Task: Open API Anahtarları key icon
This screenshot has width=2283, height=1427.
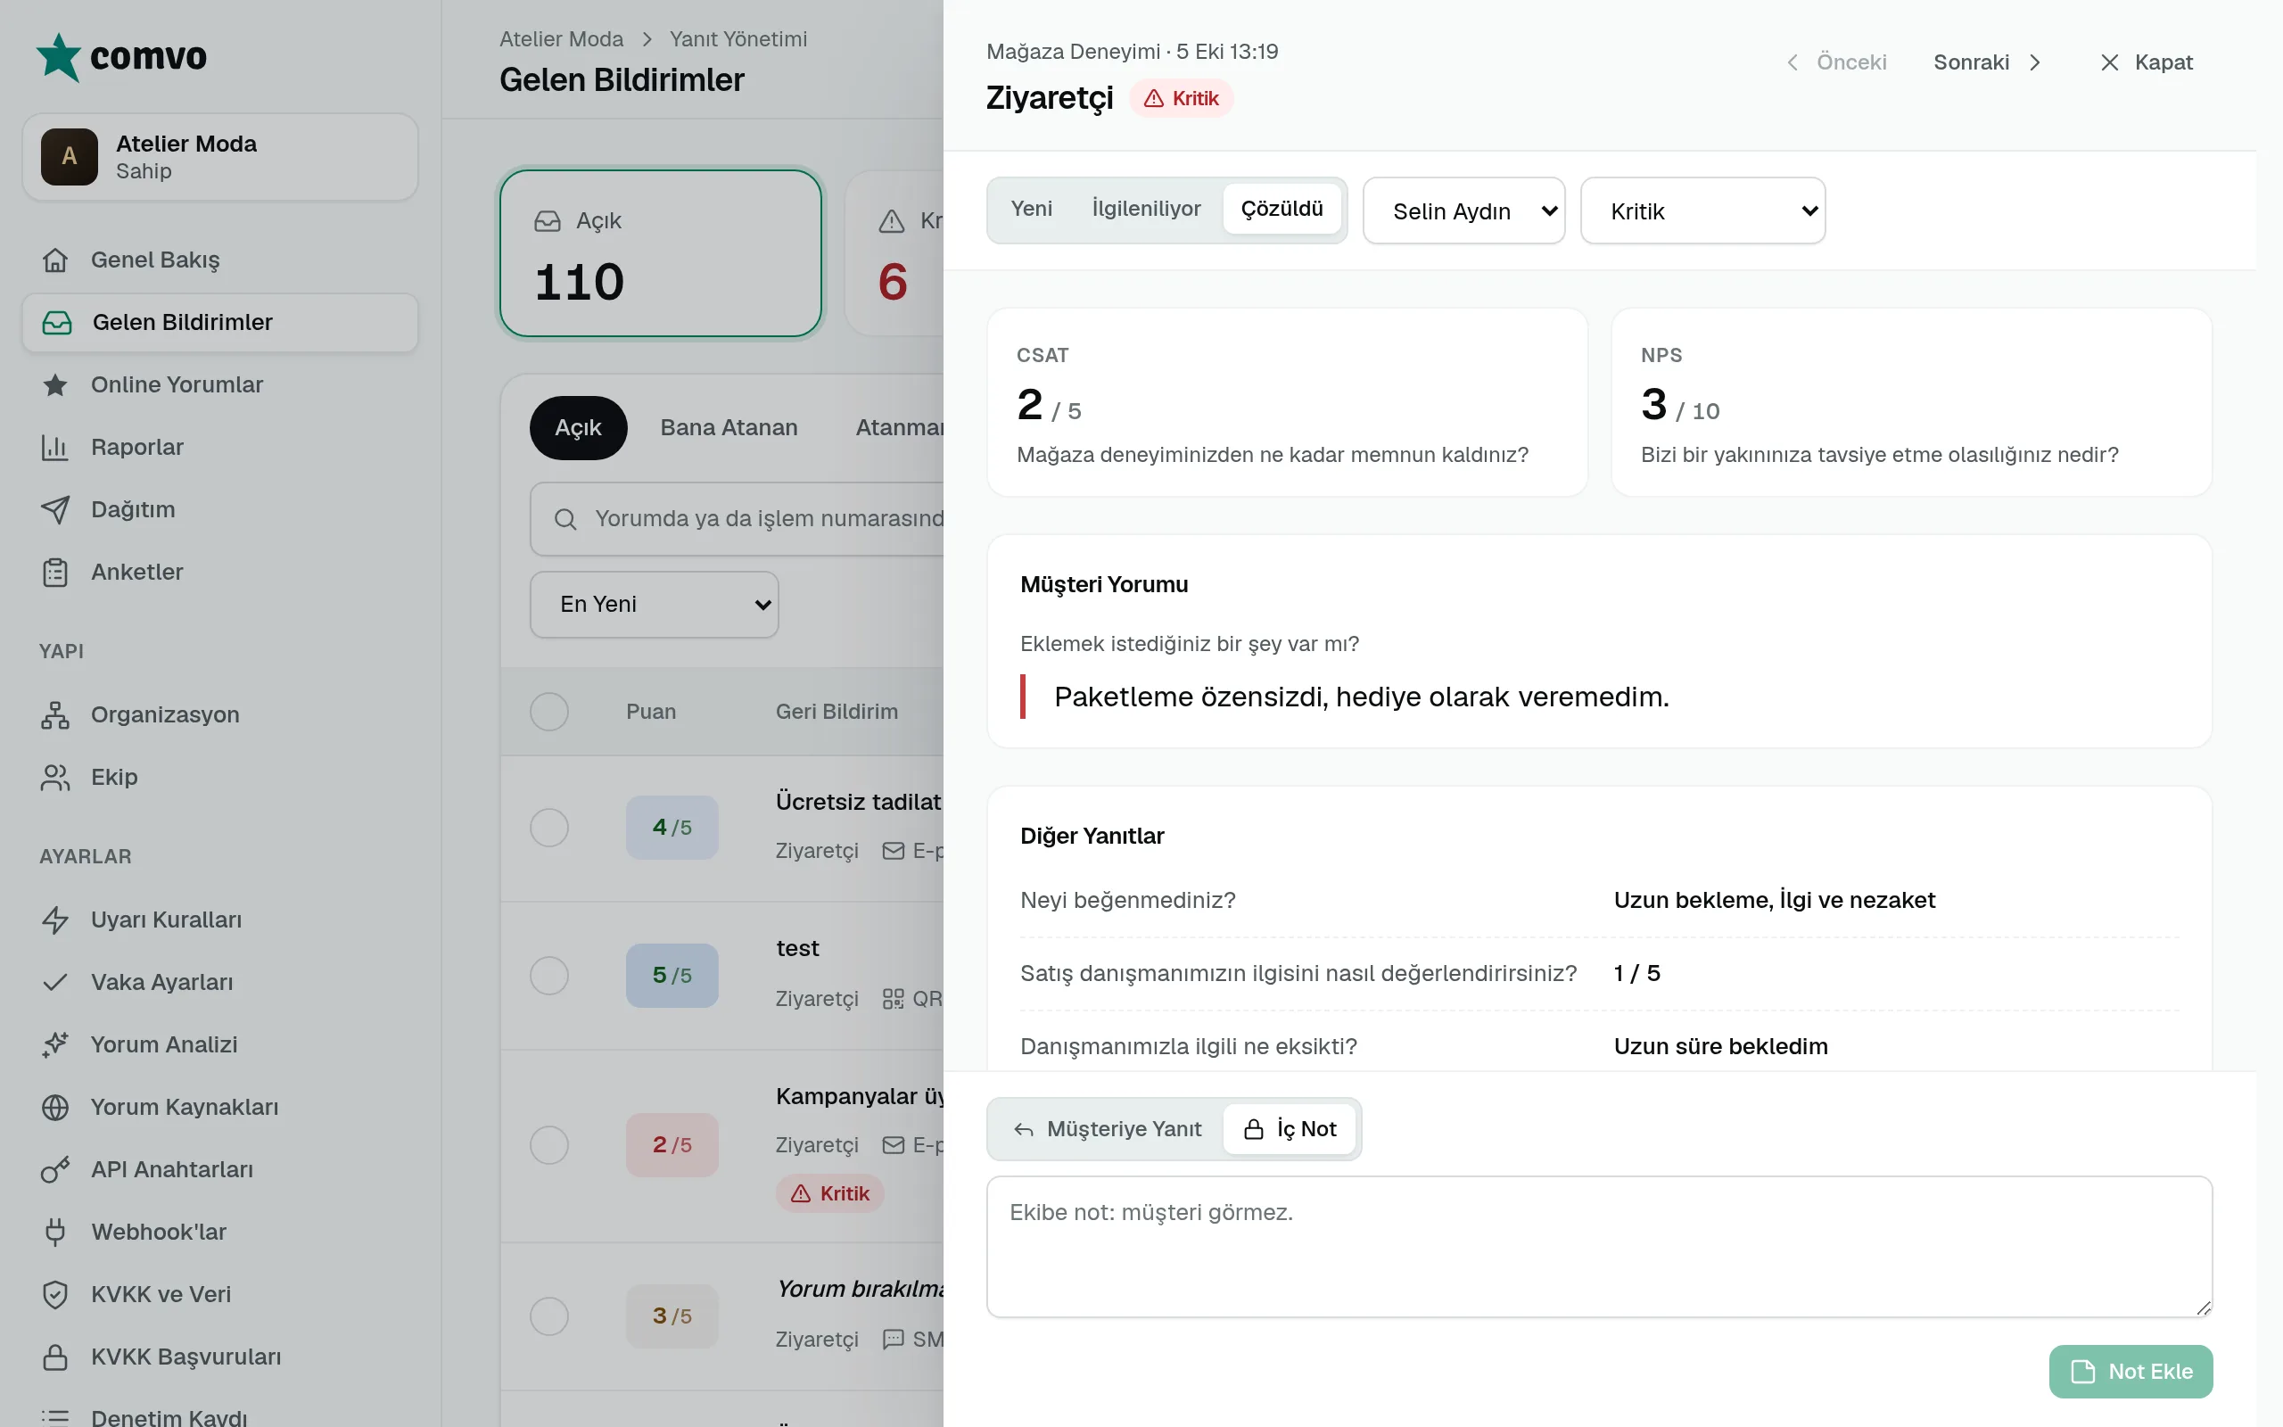Action: point(54,1169)
